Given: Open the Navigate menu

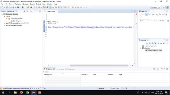Looking at the screenshot, I should (25, 4).
